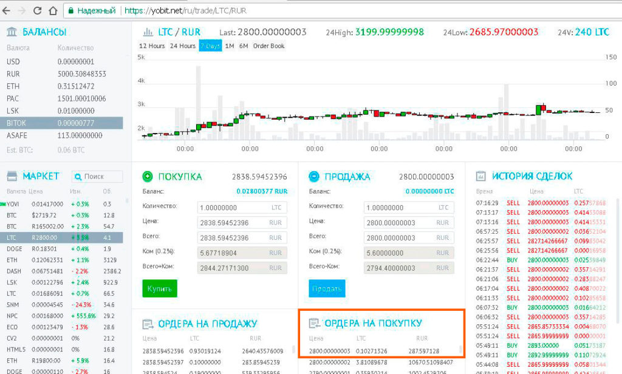
Task: Click the МАРКЕТ panel icon
Action: pyautogui.click(x=12, y=176)
